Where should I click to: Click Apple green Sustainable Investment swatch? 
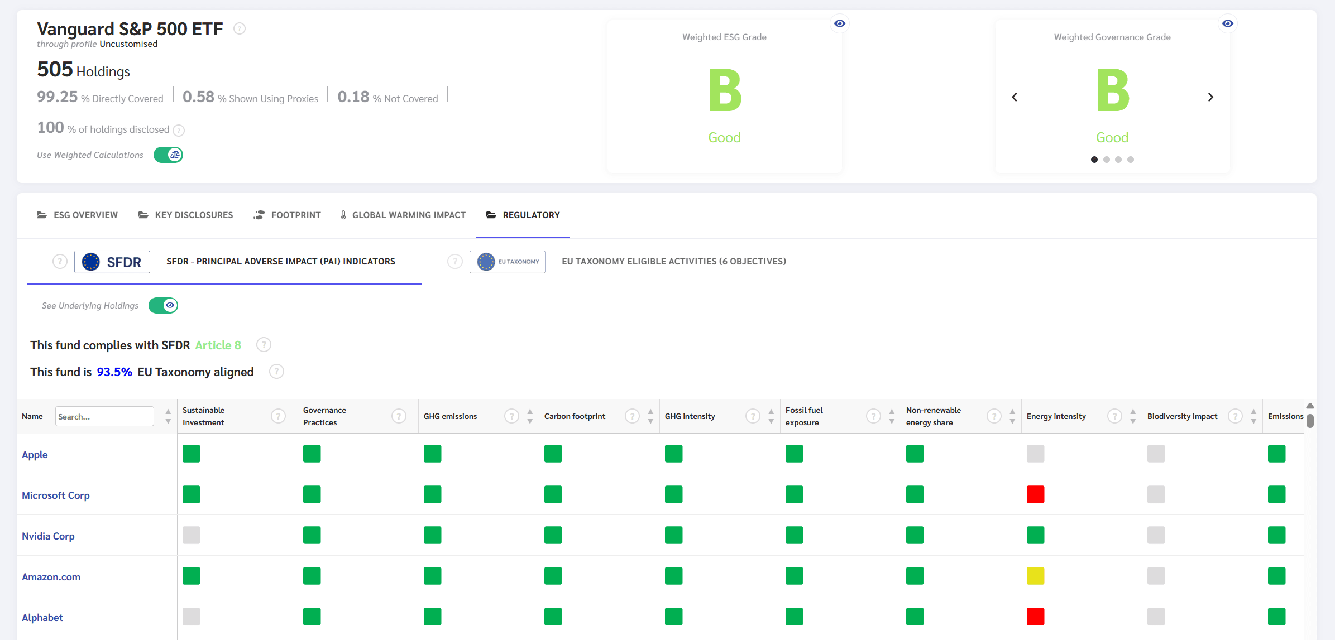(192, 454)
